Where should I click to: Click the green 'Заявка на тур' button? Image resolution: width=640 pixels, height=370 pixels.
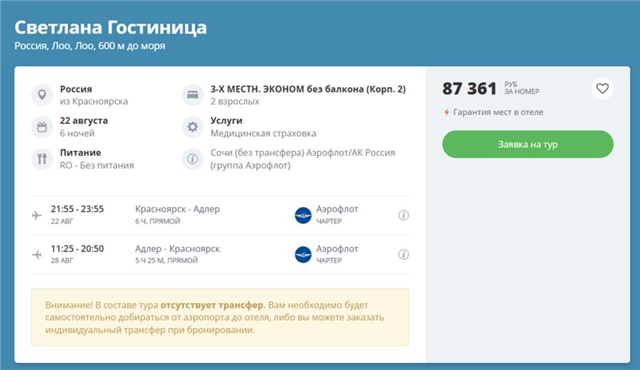pos(527,144)
